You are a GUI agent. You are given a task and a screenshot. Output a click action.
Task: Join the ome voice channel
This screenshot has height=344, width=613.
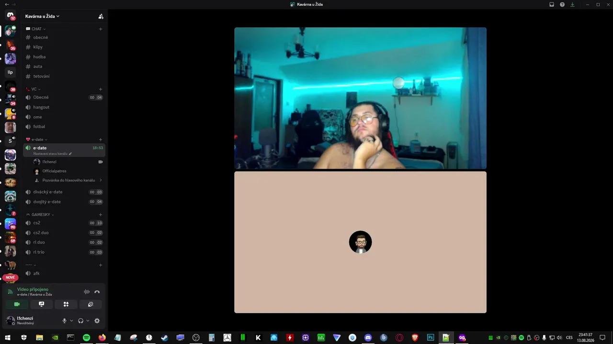pos(64,117)
